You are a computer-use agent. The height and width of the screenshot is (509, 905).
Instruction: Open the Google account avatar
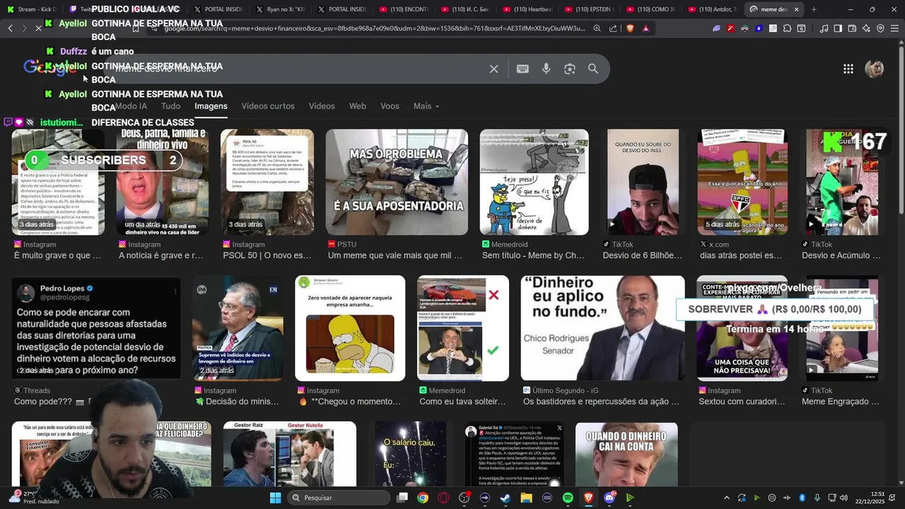pos(875,69)
